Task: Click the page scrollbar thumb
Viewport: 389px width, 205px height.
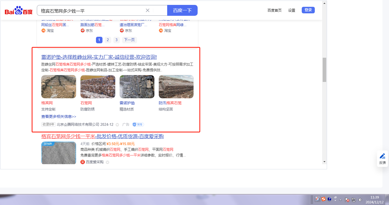Action: pos(324,70)
